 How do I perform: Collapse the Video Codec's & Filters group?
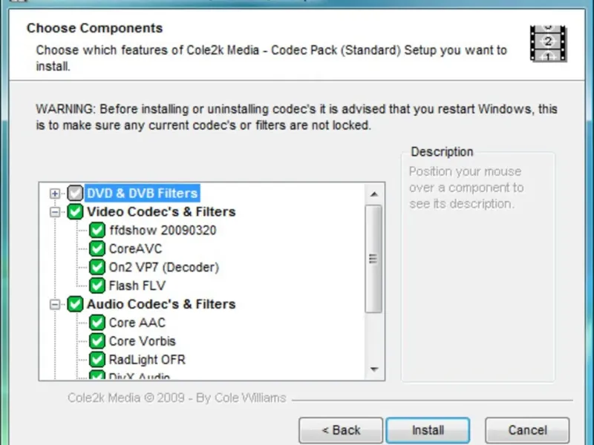coord(54,212)
